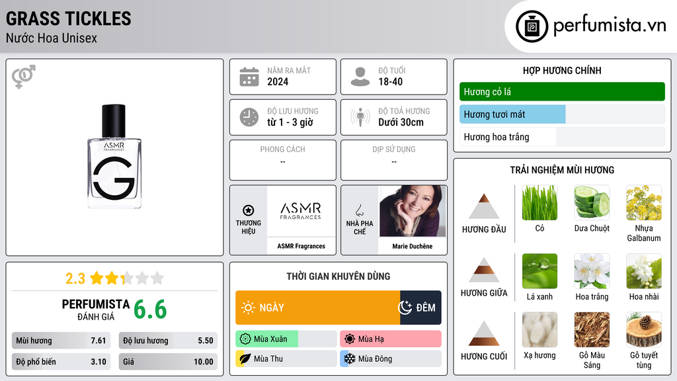This screenshot has width=677, height=381.
Task: Click the 2.3 star rating number
Action: point(75,278)
